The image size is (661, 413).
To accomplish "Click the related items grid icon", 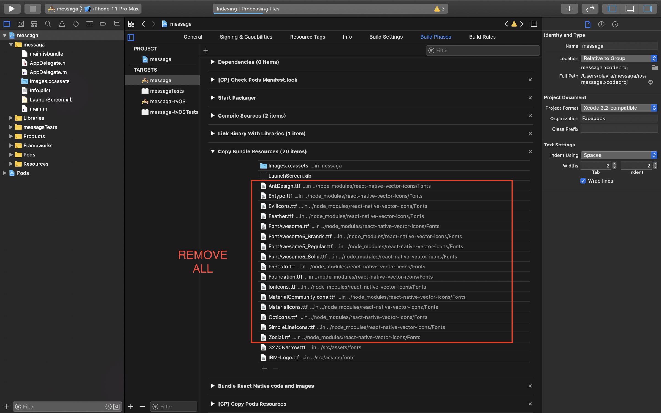I will click(x=131, y=24).
